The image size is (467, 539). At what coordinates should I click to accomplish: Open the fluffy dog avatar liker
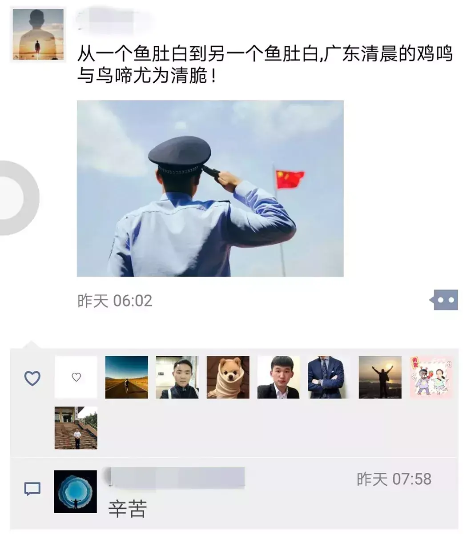228,377
